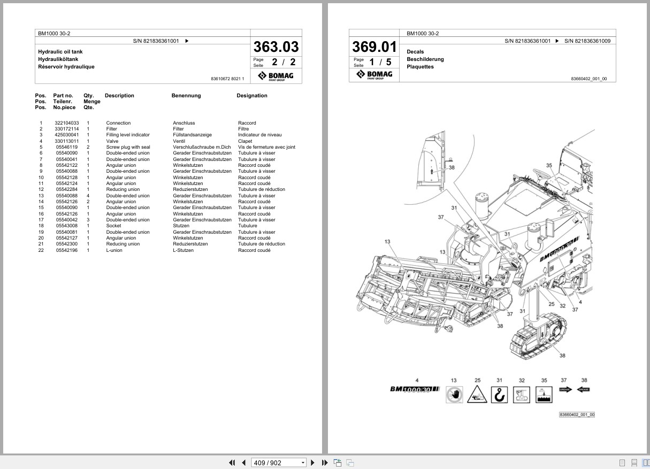650x469 pixels.
Task: Click the Description column header
Action: point(119,96)
